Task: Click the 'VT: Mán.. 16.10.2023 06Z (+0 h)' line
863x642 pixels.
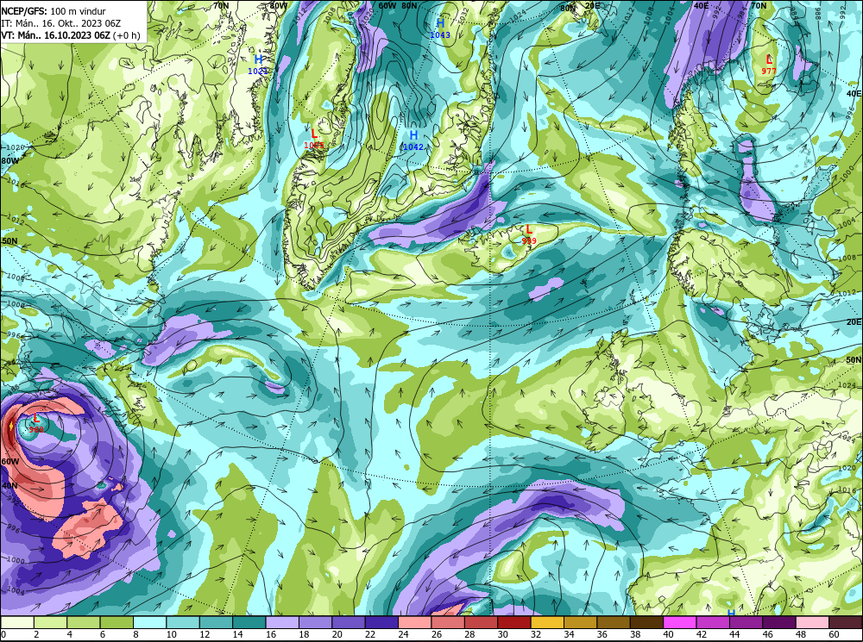Action: [71, 35]
